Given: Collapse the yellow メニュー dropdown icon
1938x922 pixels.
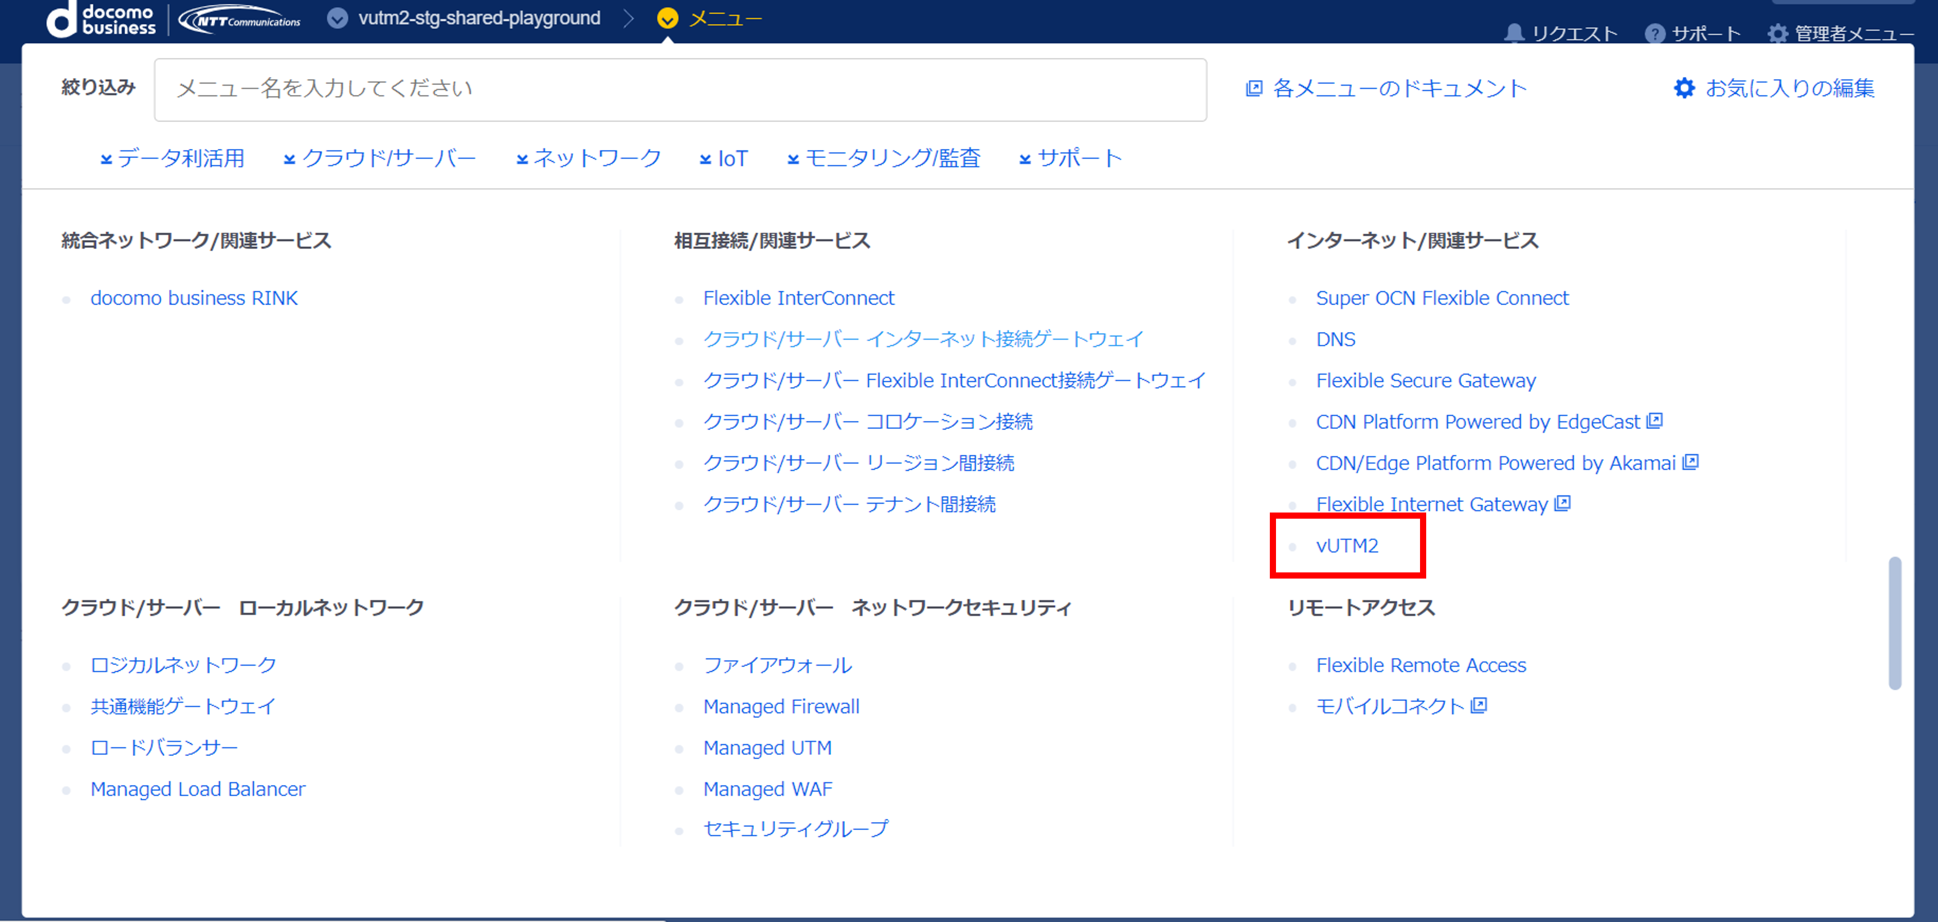Looking at the screenshot, I should click(x=667, y=18).
